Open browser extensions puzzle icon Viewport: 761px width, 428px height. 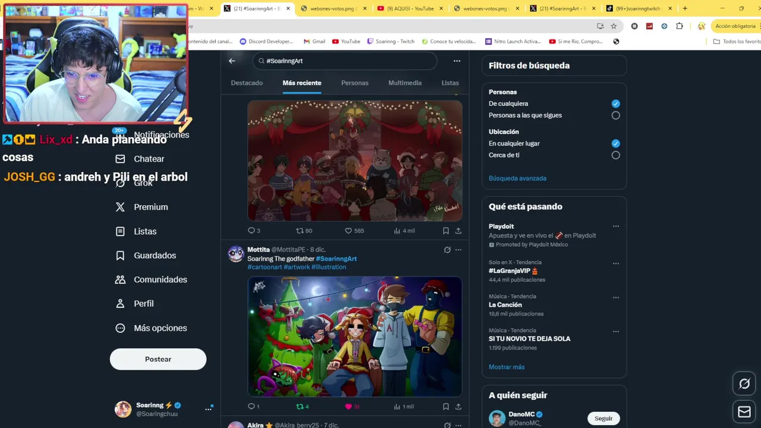(680, 26)
